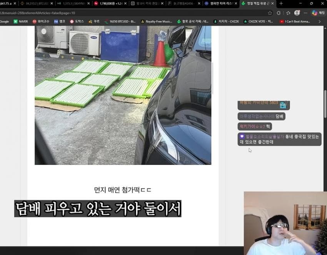The height and width of the screenshot is (255, 327).
Task: Open the browser extensions icon
Action: click(x=279, y=13)
